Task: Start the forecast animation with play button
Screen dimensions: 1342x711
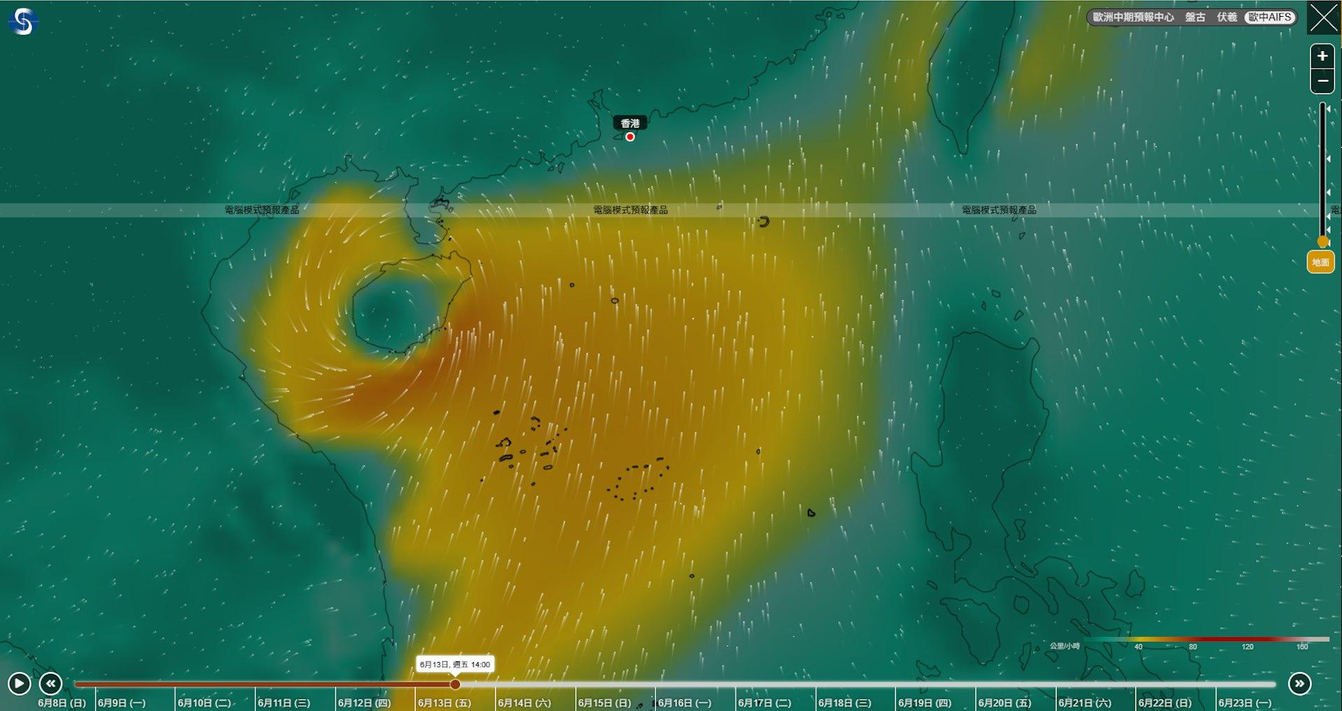Action: pos(19,683)
